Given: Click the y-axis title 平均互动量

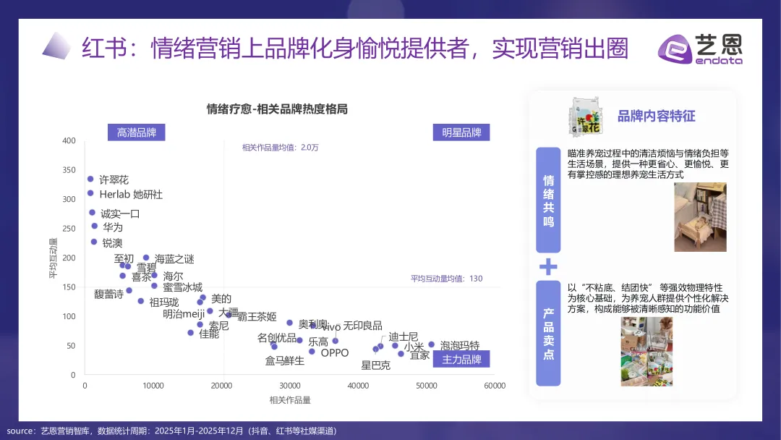Looking at the screenshot, I should [53, 258].
